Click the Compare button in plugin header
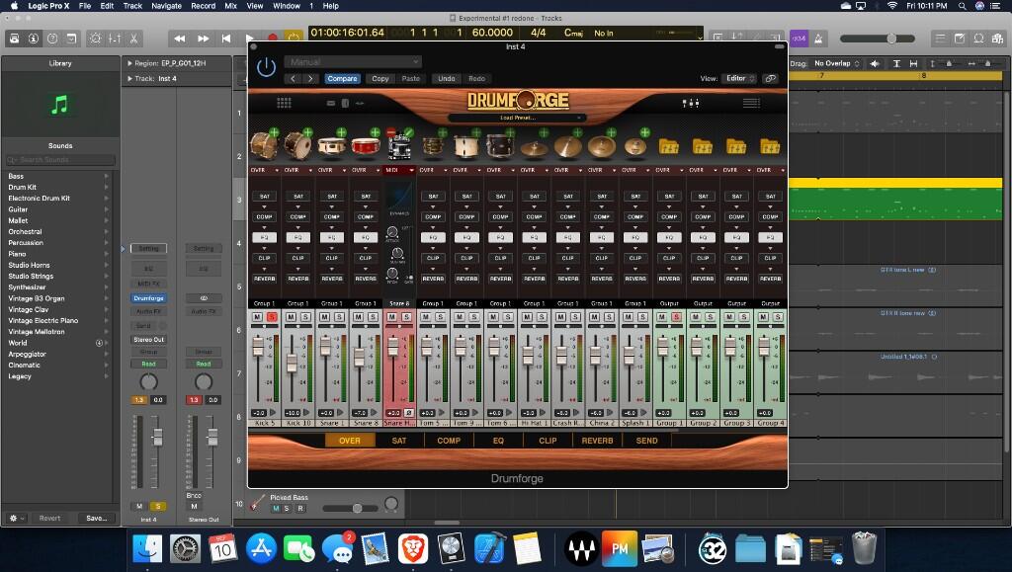Screen dimensions: 1012x572 [342, 79]
